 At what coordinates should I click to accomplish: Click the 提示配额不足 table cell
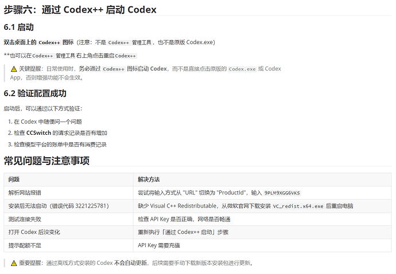coord(68,245)
